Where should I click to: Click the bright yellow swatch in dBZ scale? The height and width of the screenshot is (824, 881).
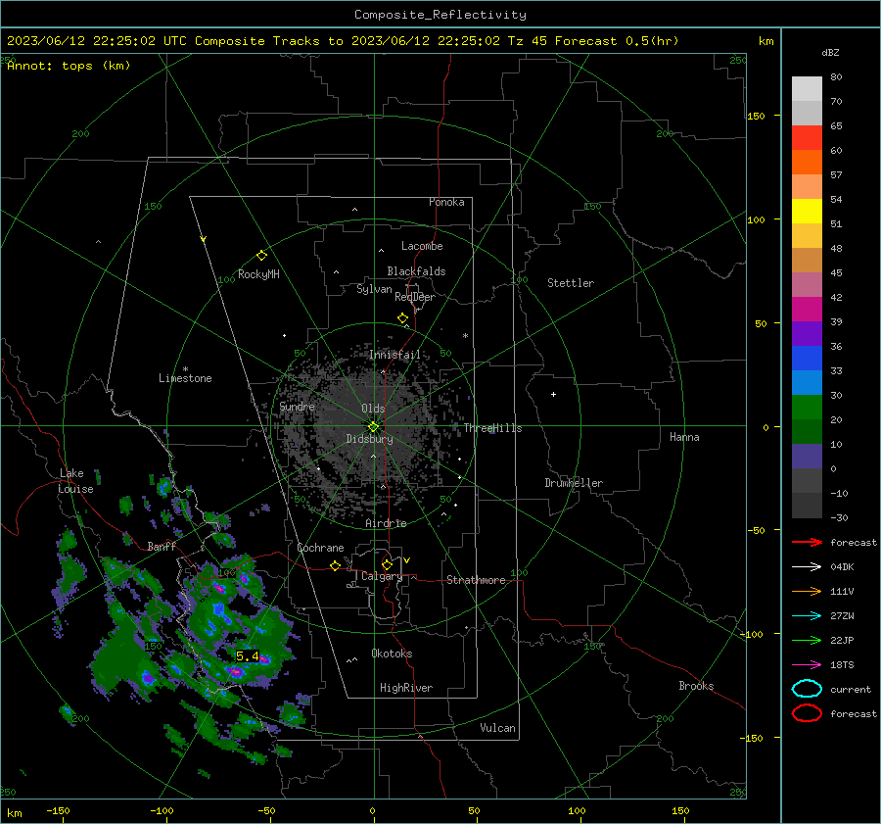coord(807,211)
